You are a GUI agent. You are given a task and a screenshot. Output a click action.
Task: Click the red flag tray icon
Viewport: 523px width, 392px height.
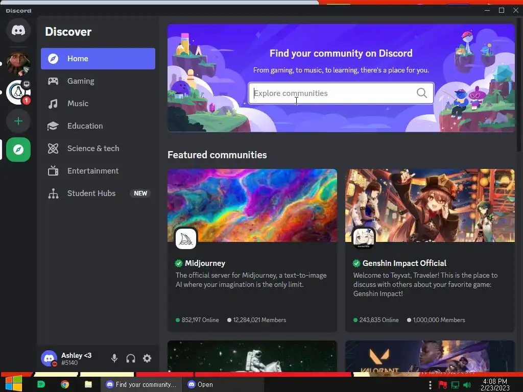pos(443,385)
